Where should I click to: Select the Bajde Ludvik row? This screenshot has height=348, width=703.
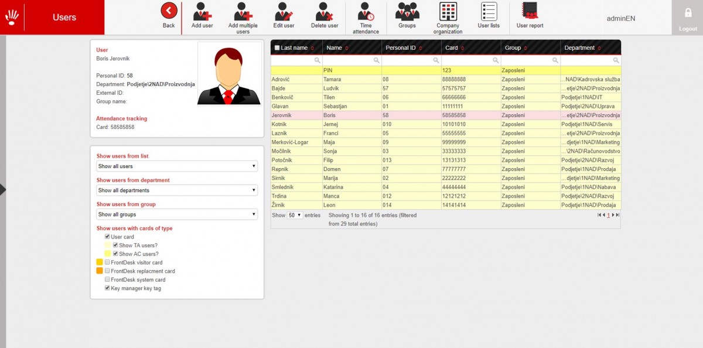pyautogui.click(x=446, y=88)
